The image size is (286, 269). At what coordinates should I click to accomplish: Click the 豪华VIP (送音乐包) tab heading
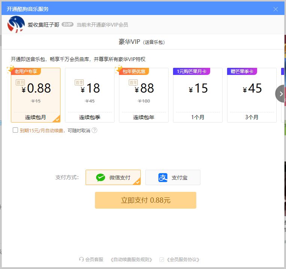tap(141, 42)
